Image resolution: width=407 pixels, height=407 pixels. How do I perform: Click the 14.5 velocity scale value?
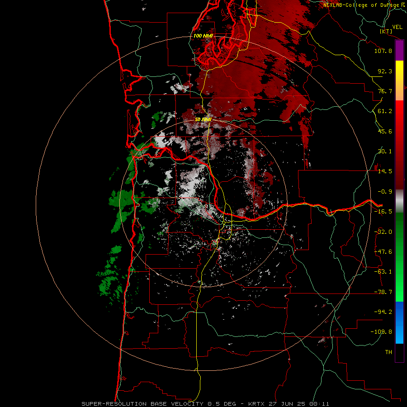[x=385, y=171]
